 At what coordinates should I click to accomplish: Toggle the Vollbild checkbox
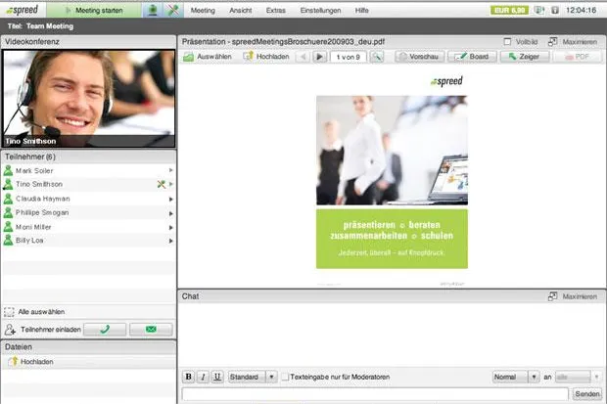507,41
